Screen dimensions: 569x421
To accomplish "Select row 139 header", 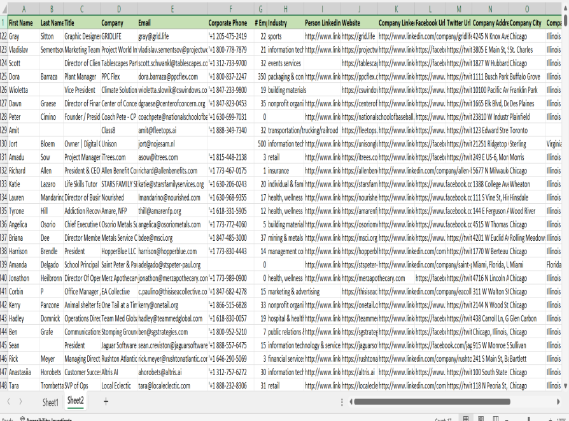I will [4, 265].
